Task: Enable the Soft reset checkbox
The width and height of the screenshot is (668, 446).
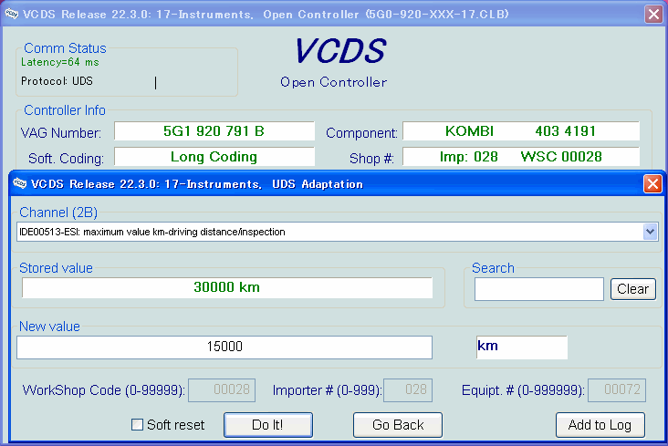Action: [x=137, y=425]
